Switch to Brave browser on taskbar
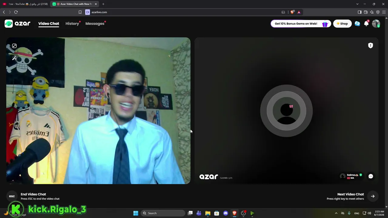Screen dimensions: 388x218 coord(234,213)
